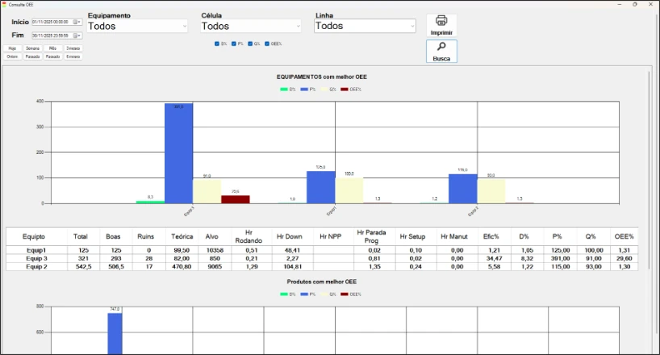Open the Célula dropdown list
This screenshot has width=660, height=355.
click(298, 26)
